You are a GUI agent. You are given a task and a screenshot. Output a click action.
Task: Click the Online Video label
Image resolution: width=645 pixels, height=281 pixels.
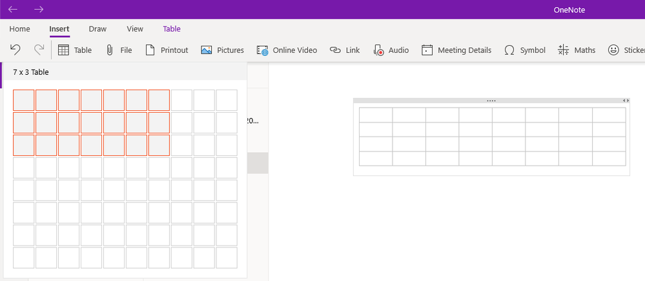coord(295,50)
